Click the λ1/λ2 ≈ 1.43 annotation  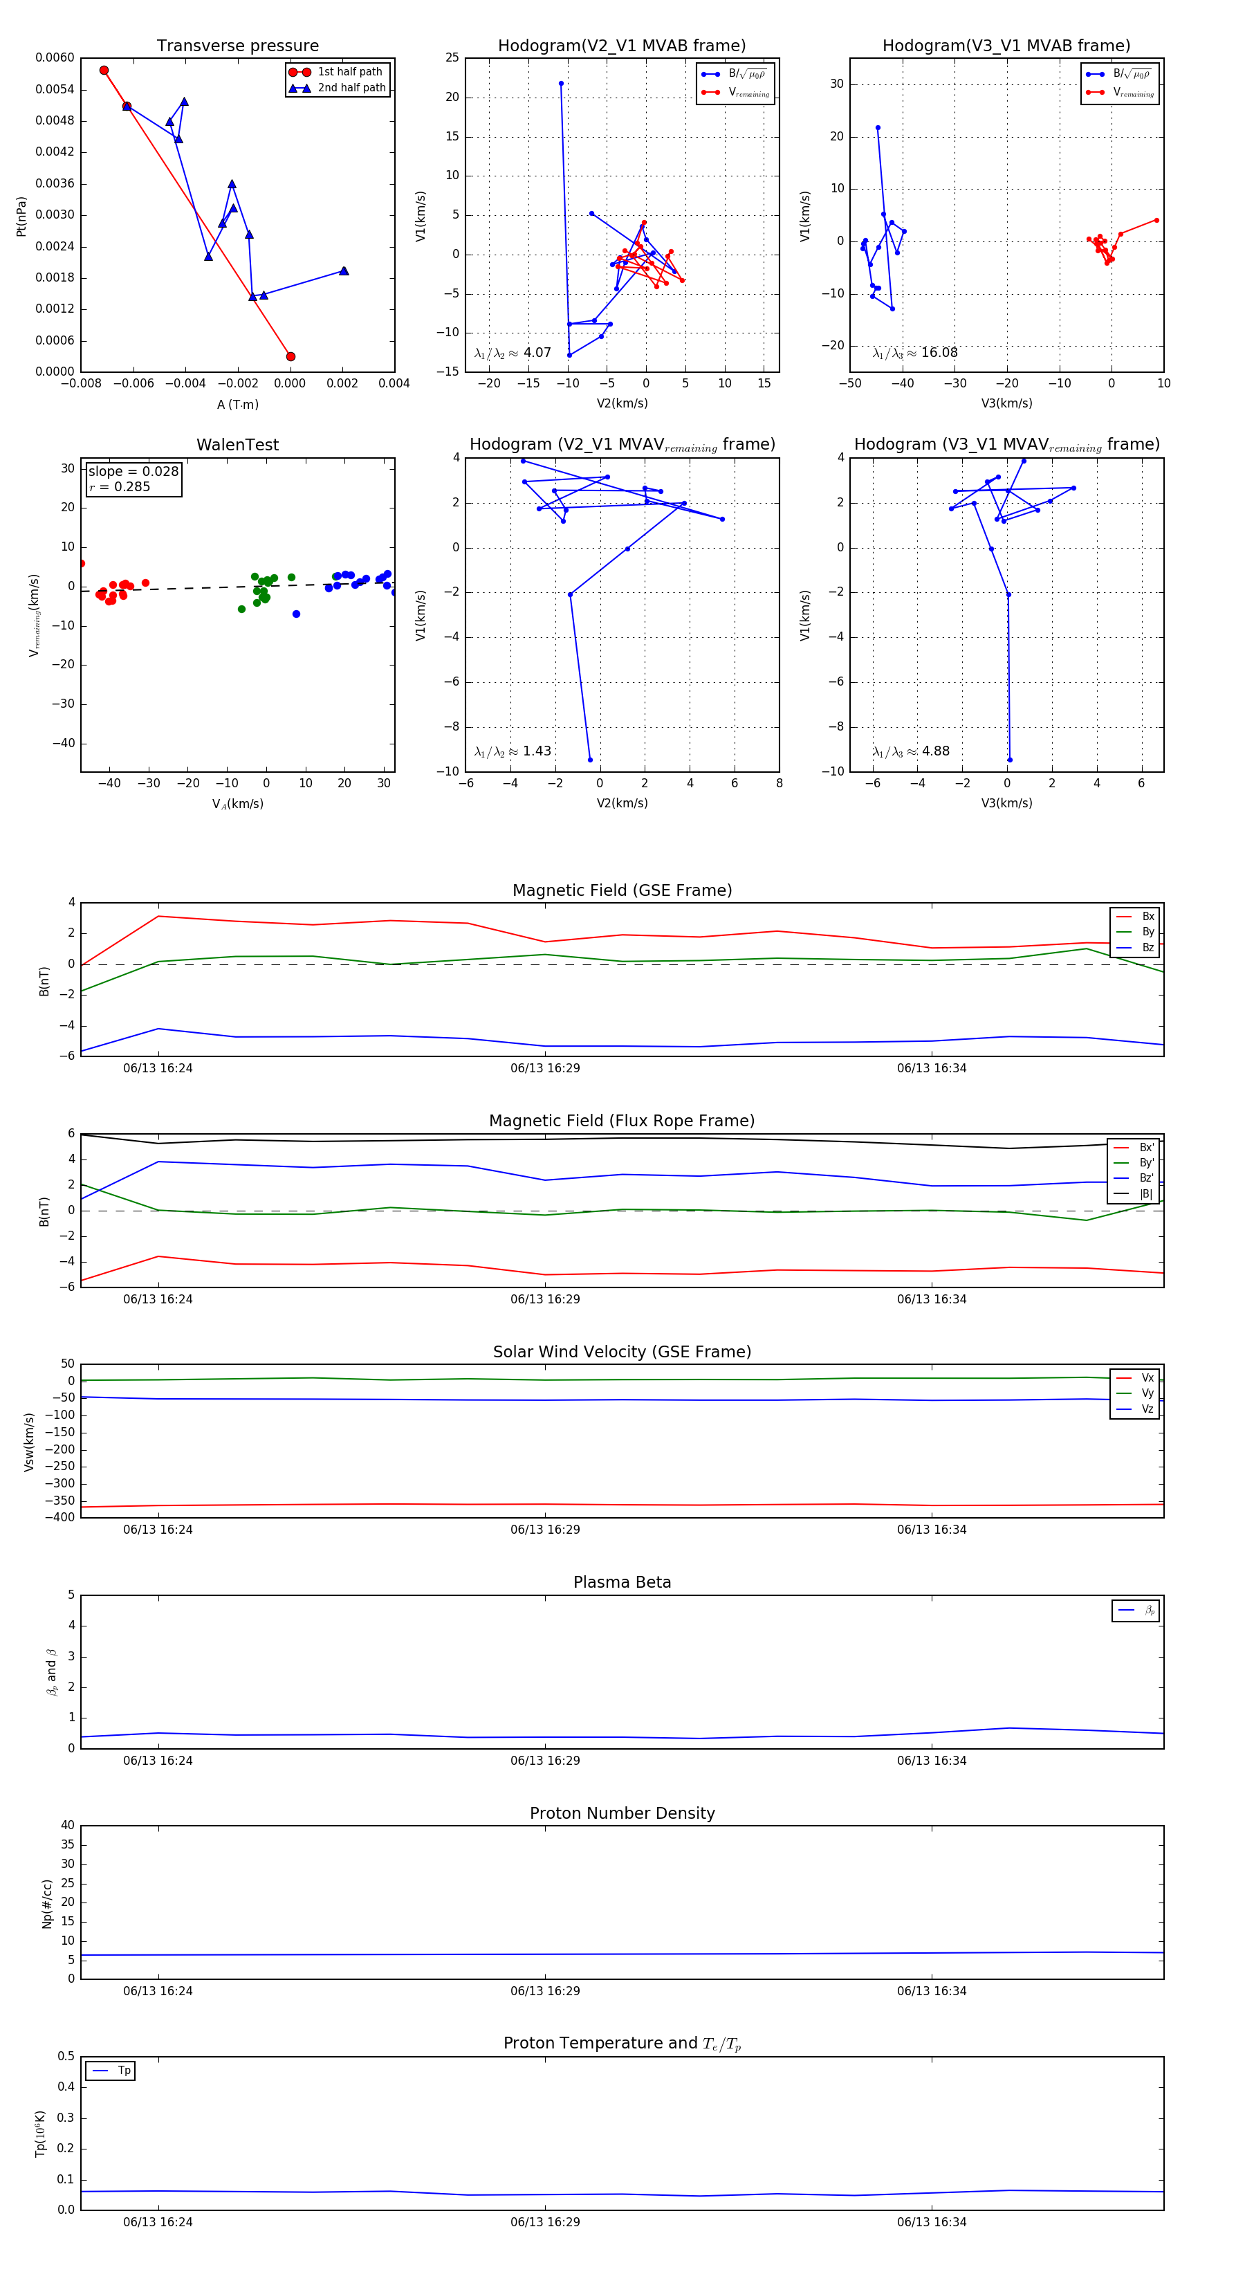(x=512, y=751)
